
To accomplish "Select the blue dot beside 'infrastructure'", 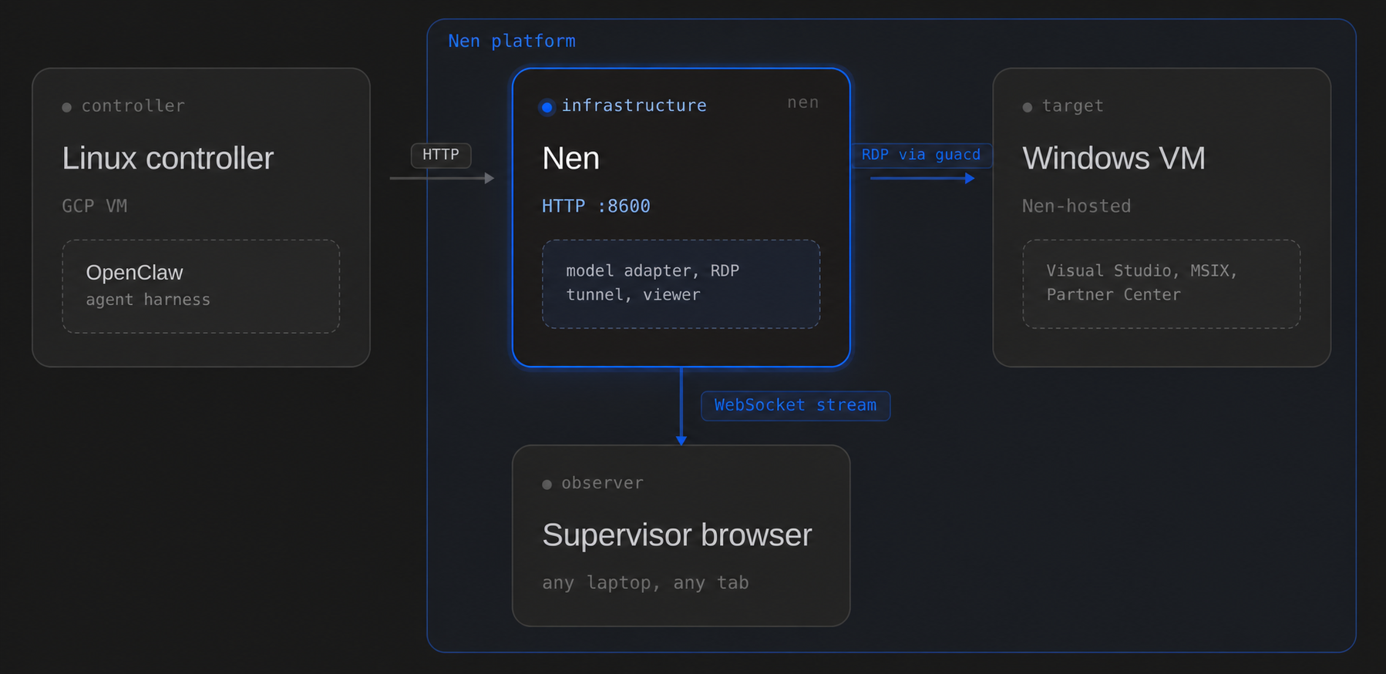I will pyautogui.click(x=547, y=107).
